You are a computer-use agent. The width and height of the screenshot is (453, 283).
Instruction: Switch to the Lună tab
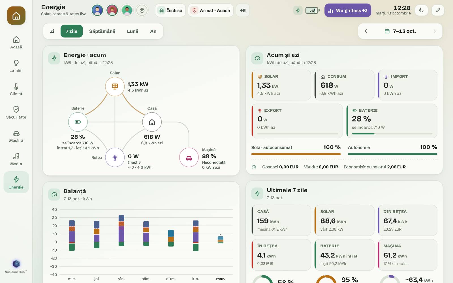tap(133, 31)
